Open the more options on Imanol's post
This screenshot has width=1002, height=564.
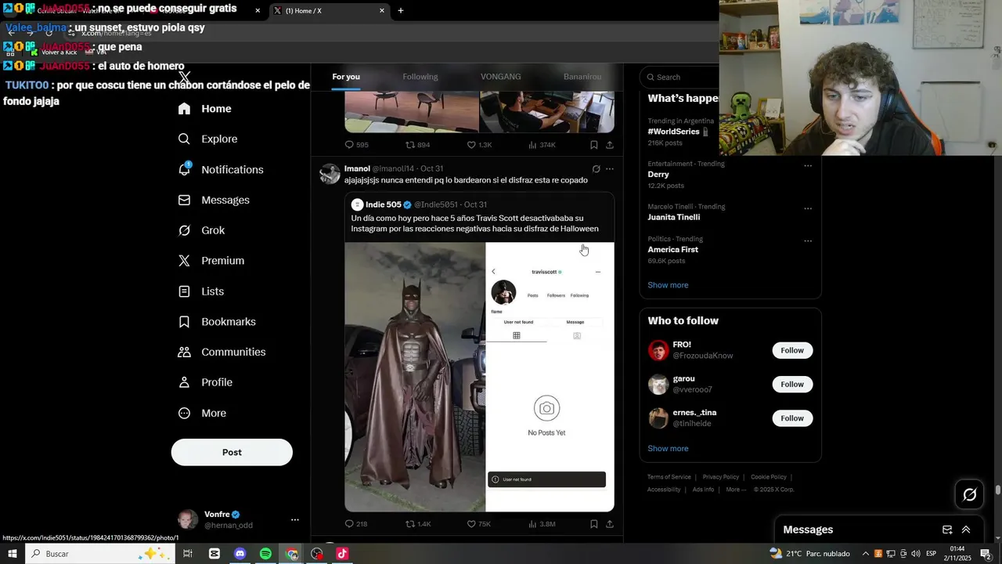pos(610,168)
